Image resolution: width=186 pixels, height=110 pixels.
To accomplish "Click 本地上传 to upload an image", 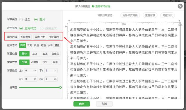I will [40, 37].
